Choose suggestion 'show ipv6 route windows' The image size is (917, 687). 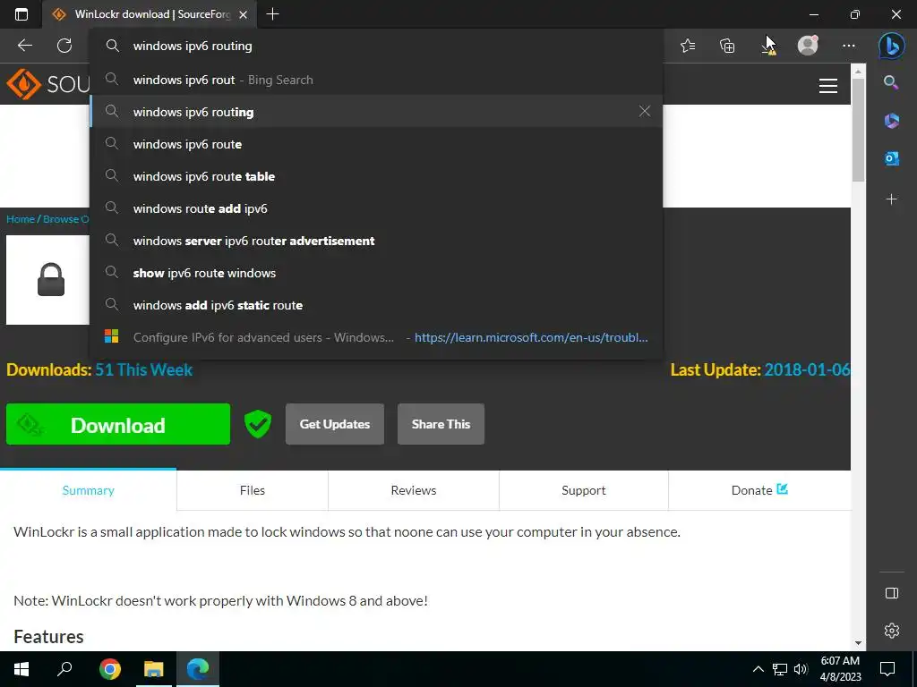(376, 272)
